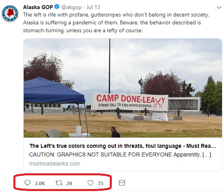Click the reply speech bubble icon
This screenshot has width=224, height=193.
pyautogui.click(x=27, y=183)
